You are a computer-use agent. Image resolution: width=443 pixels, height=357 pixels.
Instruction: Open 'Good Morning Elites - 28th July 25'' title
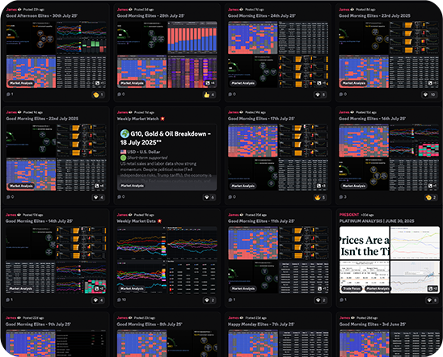pyautogui.click(x=150, y=16)
